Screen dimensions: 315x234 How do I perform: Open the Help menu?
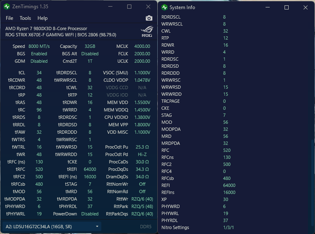42,18
